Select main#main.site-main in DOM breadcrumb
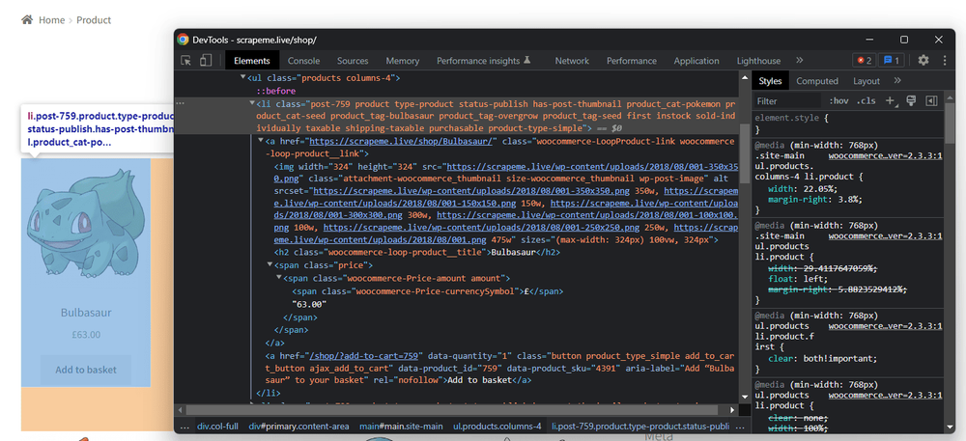This screenshot has width=966, height=441. (x=401, y=426)
